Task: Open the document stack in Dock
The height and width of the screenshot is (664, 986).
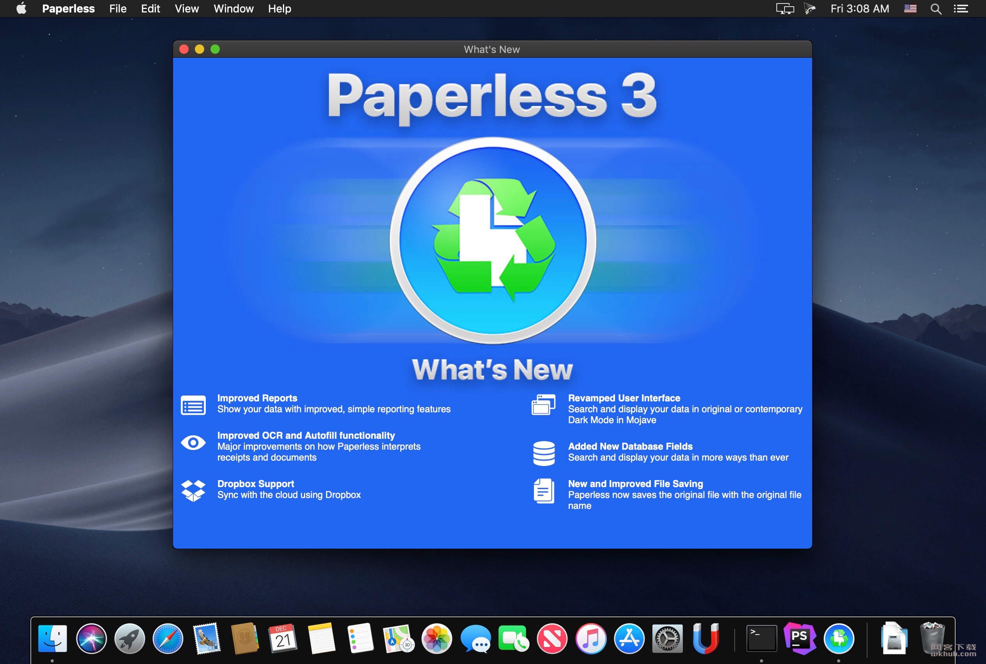Action: point(894,638)
